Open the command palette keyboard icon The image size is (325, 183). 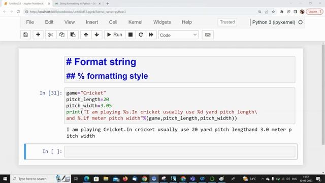pyautogui.click(x=208, y=35)
